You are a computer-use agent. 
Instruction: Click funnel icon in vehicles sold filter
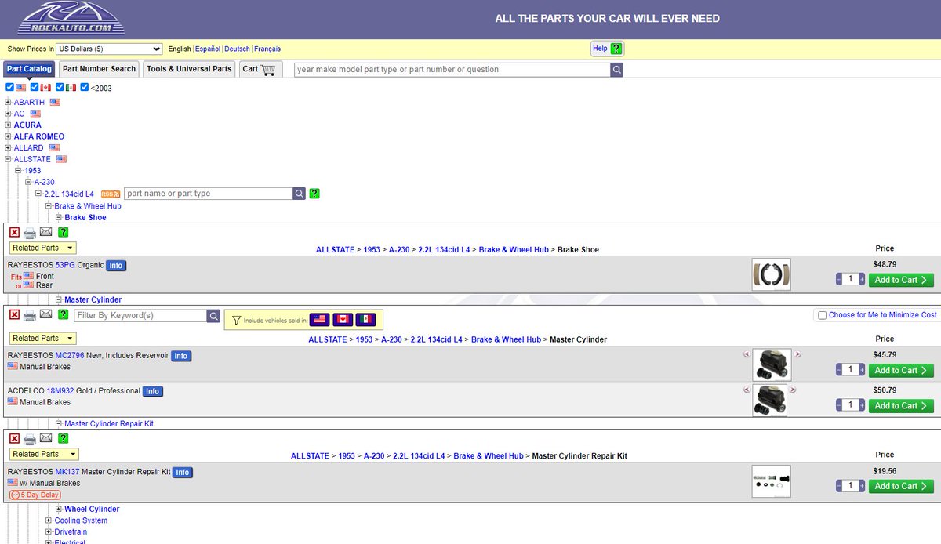point(236,320)
